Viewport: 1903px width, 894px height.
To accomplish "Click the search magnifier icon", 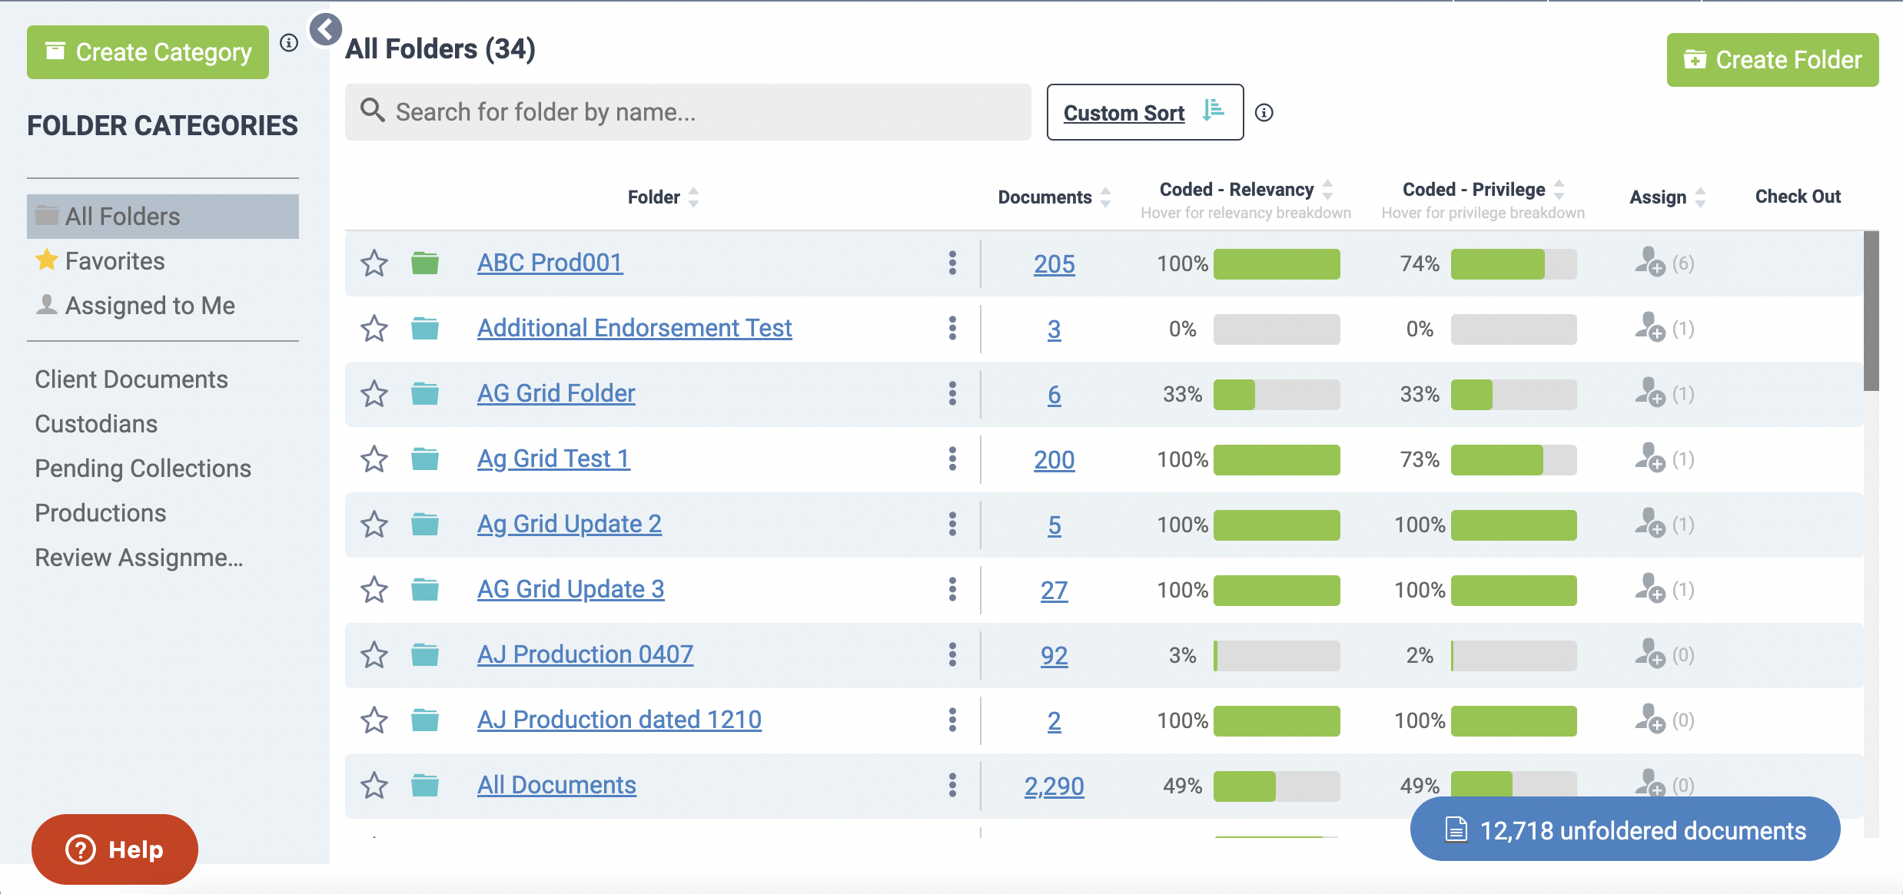I will (374, 111).
